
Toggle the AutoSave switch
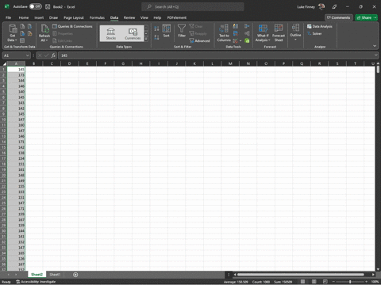pos(36,6)
